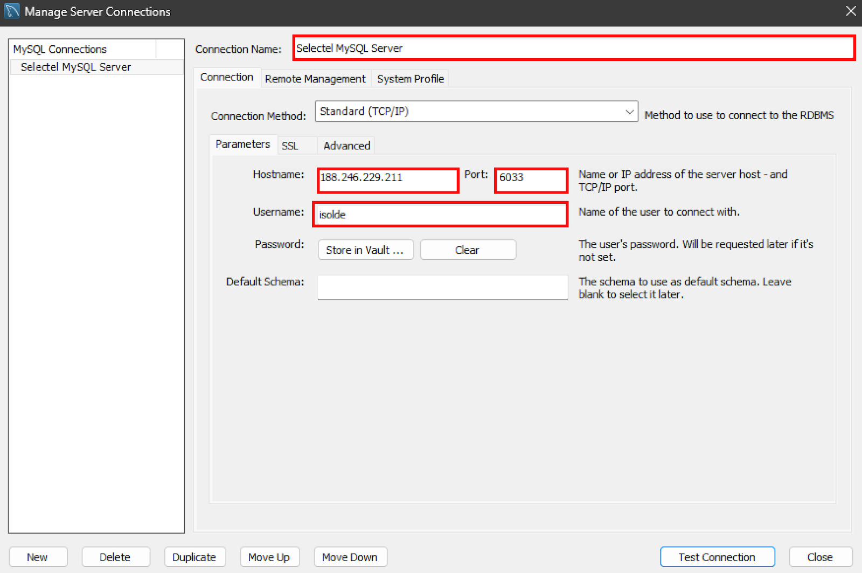Delete the selected connection

click(x=115, y=557)
